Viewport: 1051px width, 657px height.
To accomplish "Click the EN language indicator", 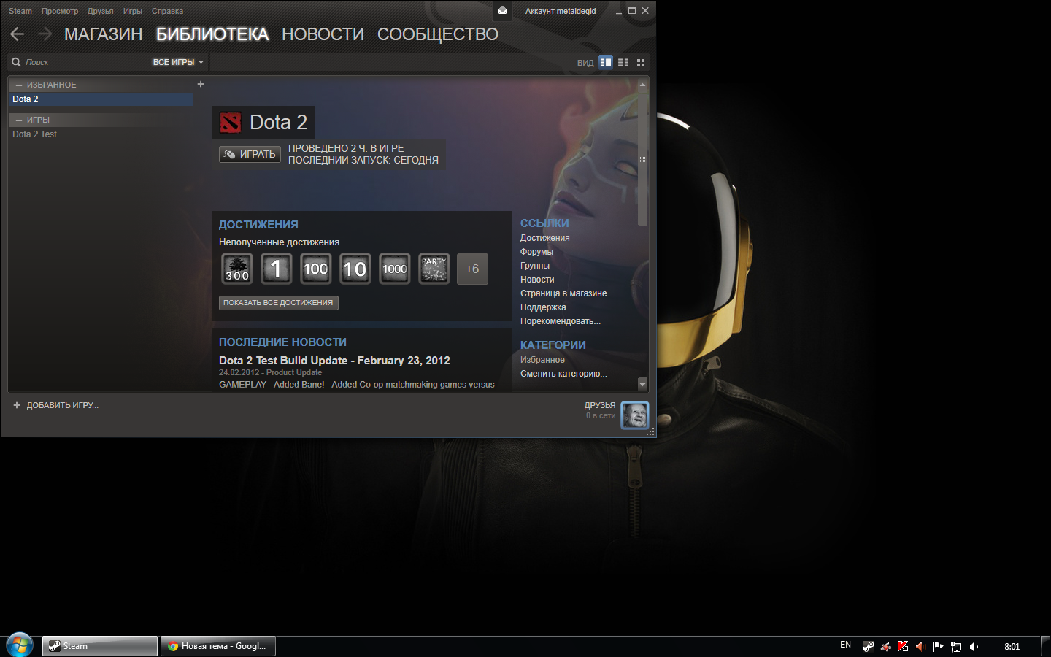I will 845,645.
